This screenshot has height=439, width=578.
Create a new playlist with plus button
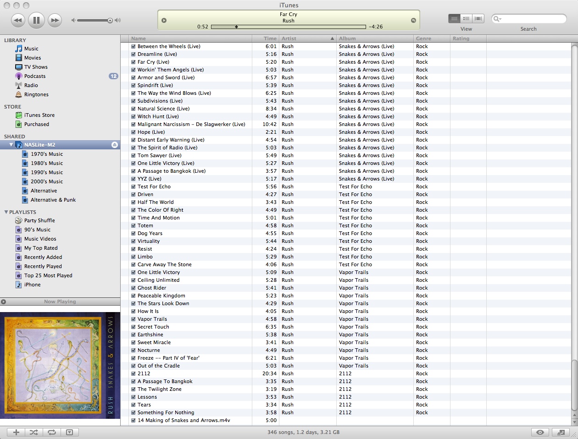[16, 432]
